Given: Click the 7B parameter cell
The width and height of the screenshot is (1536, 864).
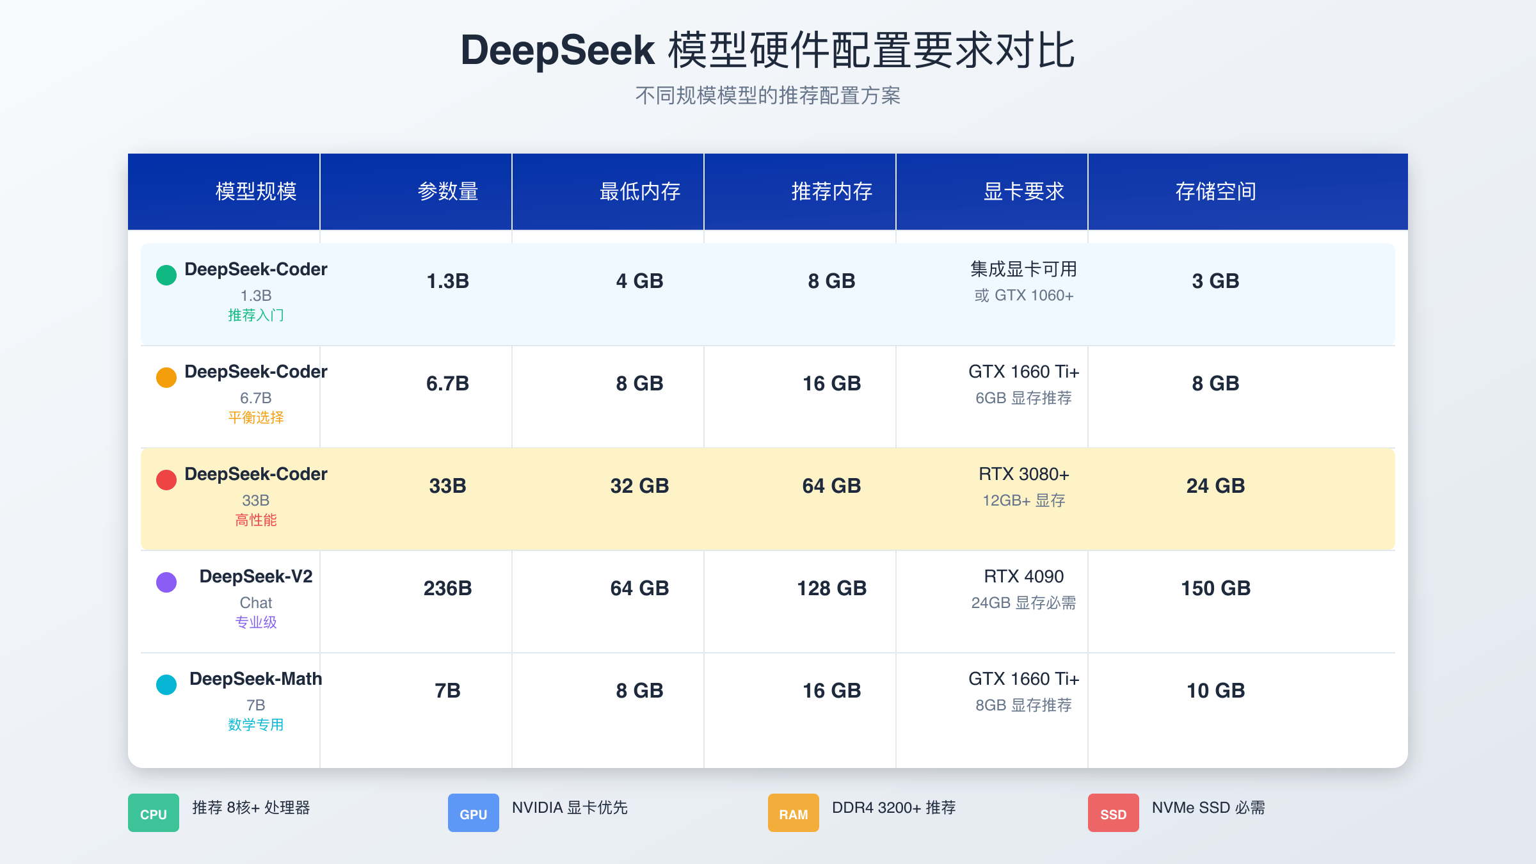Looking at the screenshot, I should point(448,691).
